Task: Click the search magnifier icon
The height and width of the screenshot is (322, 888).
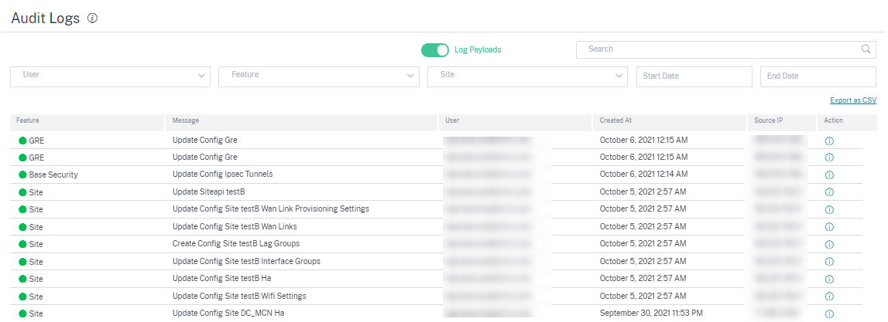Action: coord(866,49)
